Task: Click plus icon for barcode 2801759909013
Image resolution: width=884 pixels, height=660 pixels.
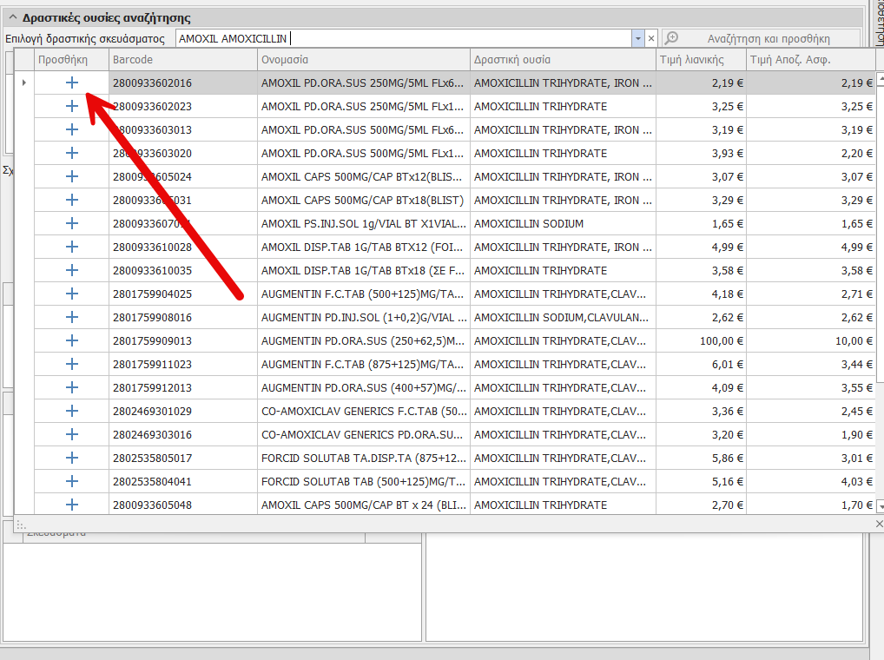Action: 72,340
